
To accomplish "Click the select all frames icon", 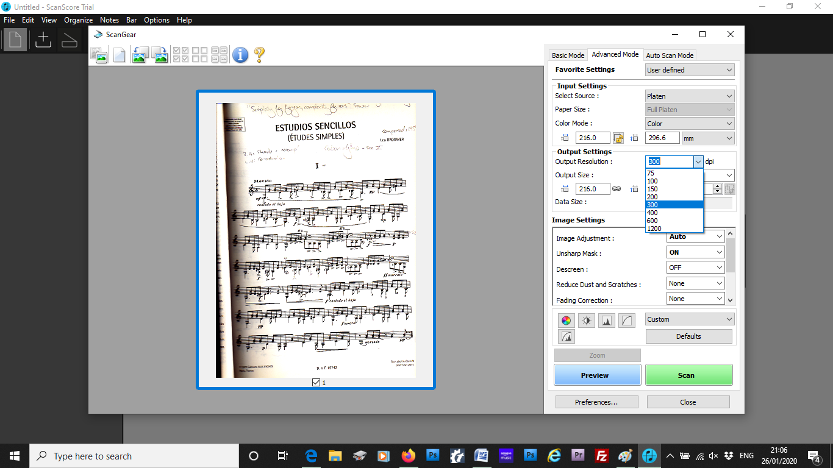I will [x=181, y=55].
